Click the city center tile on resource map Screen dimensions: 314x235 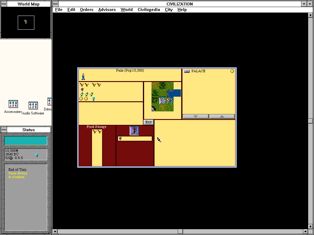point(163,100)
